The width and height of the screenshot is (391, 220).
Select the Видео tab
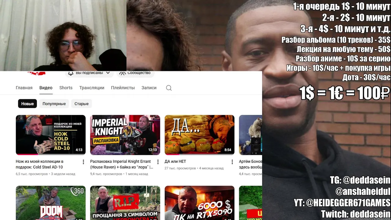(x=46, y=88)
